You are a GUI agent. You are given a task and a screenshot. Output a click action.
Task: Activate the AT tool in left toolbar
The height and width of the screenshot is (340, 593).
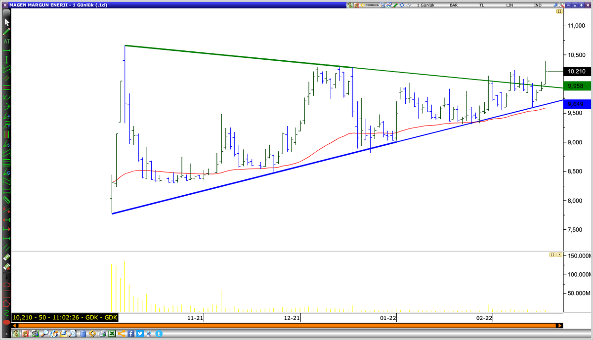point(7,42)
